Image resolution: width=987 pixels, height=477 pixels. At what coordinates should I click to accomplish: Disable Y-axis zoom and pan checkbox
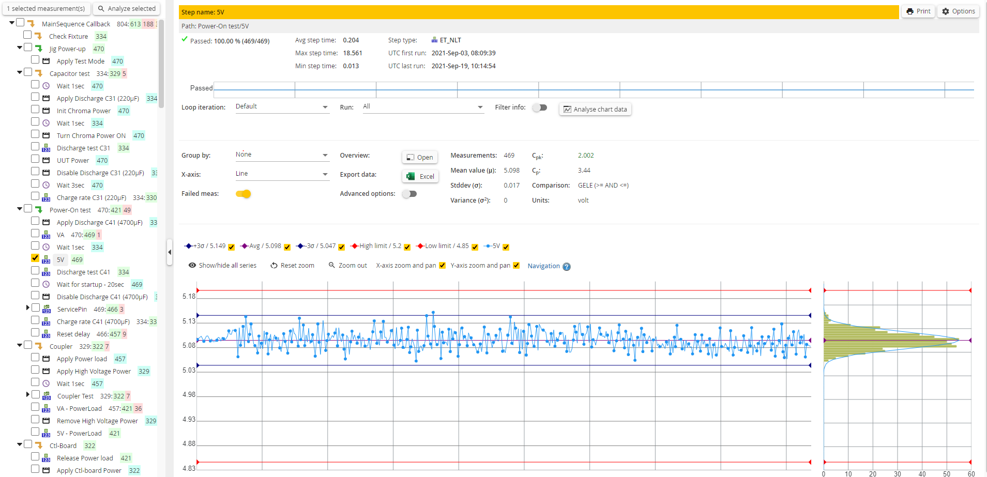pyautogui.click(x=516, y=265)
